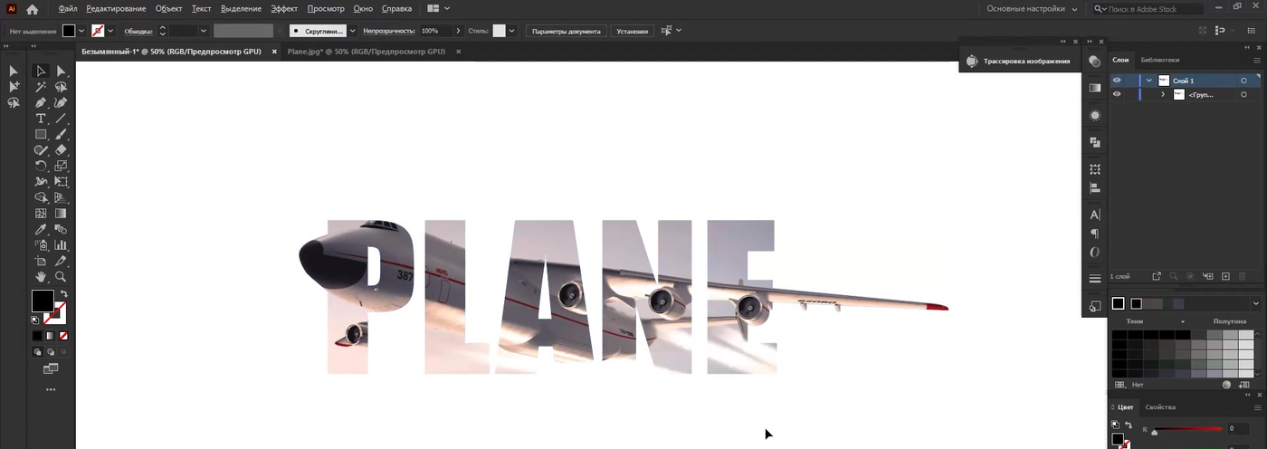Switch to Библиотеки panel tab
The image size is (1267, 449).
(1159, 60)
